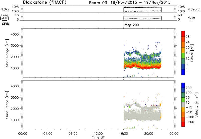Click the "08:00" time axis label

pyautogui.click(x=73, y=134)
